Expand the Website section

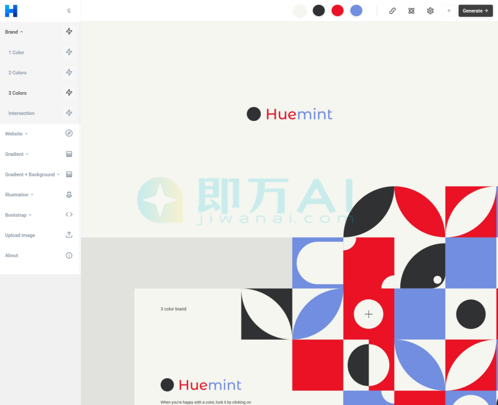16,133
